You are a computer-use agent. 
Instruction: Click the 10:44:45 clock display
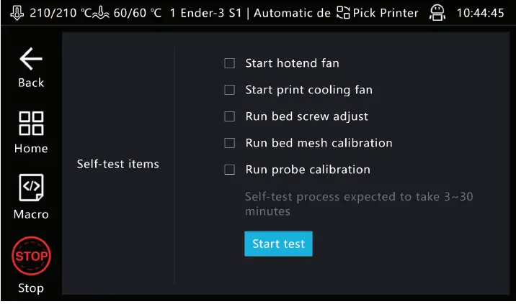click(x=480, y=14)
